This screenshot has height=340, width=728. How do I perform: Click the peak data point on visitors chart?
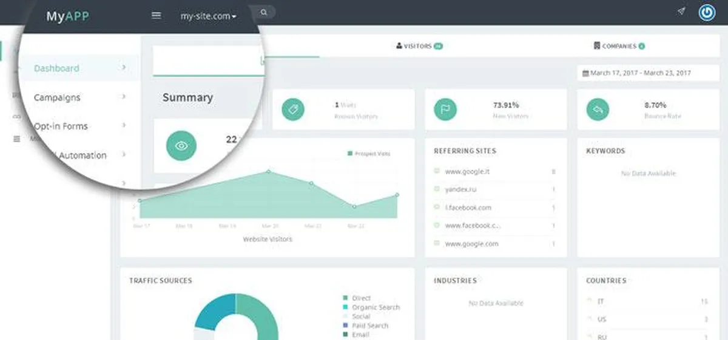(x=269, y=172)
